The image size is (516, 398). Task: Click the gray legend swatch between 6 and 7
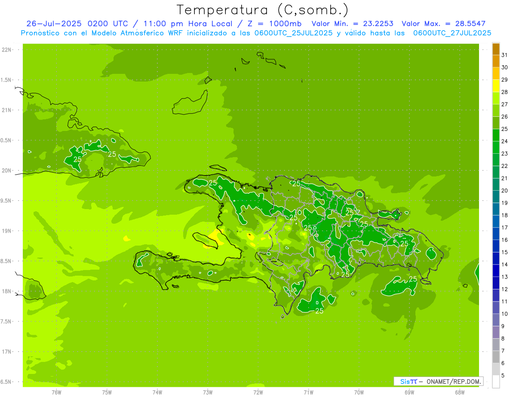[x=496, y=357]
